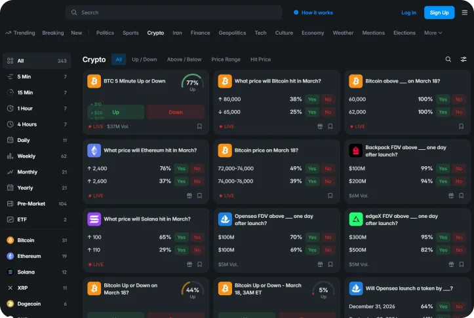Bookmark the BTC 5 Minute Up or Down card
The width and height of the screenshot is (474, 318).
tap(199, 126)
